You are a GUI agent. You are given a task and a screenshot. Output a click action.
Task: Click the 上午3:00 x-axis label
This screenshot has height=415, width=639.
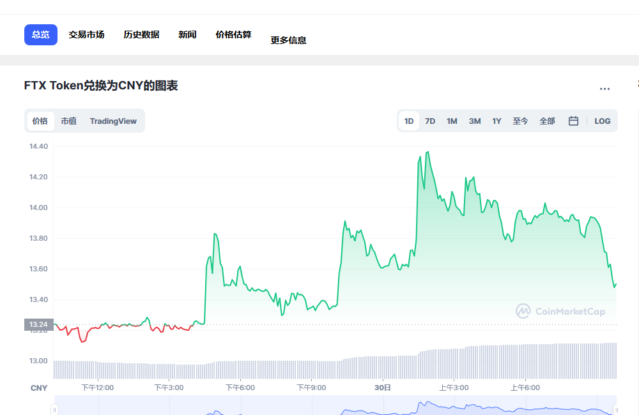pos(454,388)
